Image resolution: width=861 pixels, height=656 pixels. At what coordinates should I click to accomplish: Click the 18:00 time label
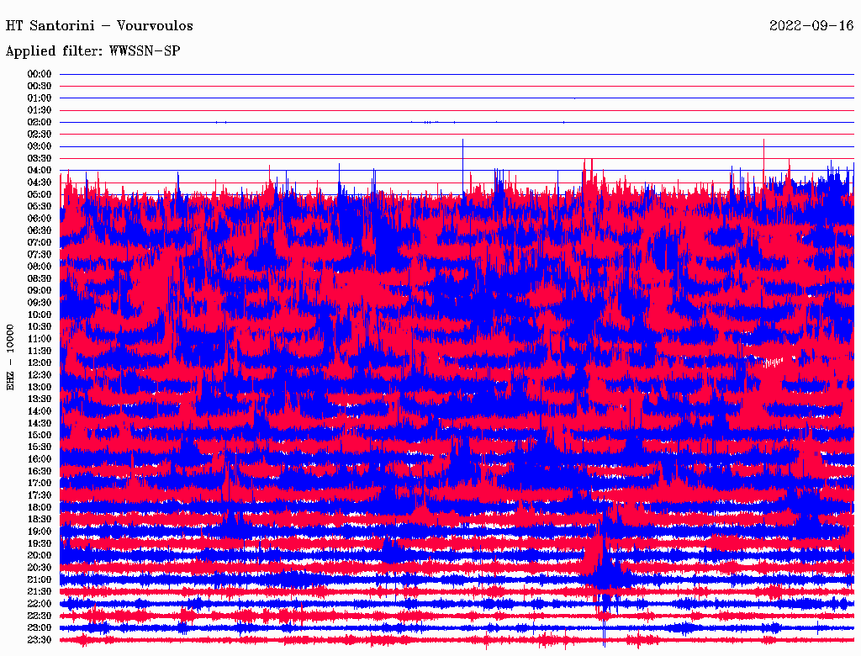39,507
